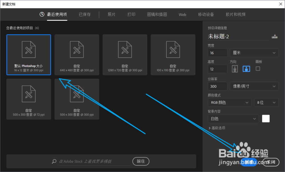Select the 100 x 100 像素 preset

click(173, 55)
